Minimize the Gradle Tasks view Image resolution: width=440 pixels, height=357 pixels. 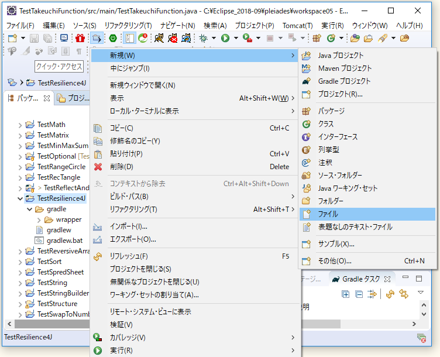[x=405, y=277]
